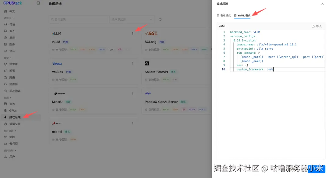Viewport: 329px width, 178px height.
Task: Select the Kokoro-FastAPI backend title
Action: pos(156,72)
